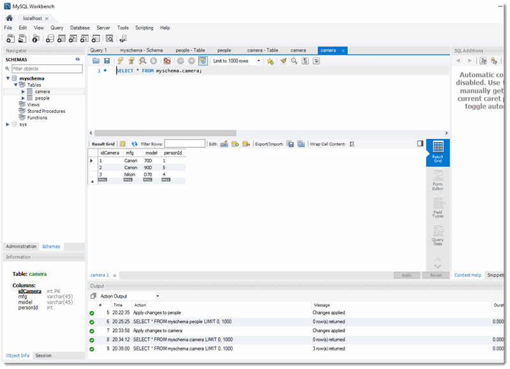Toggle result grid column layout icon

pyautogui.click(x=122, y=143)
